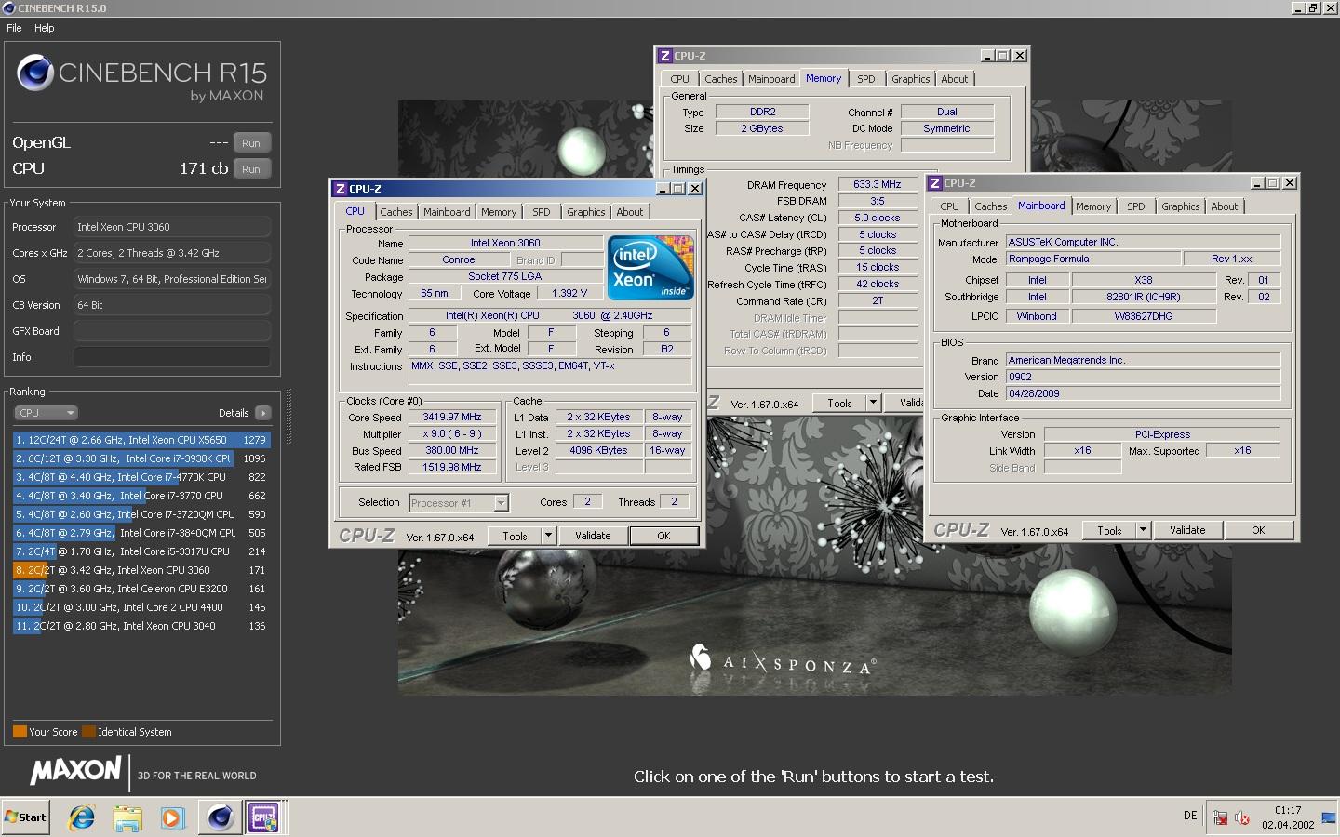
Task: Select ranking entry Core 2 CPU 4400
Action: (x=141, y=607)
